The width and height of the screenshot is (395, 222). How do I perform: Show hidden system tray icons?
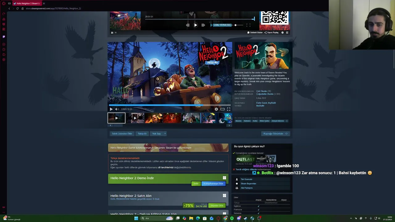[x=351, y=218]
